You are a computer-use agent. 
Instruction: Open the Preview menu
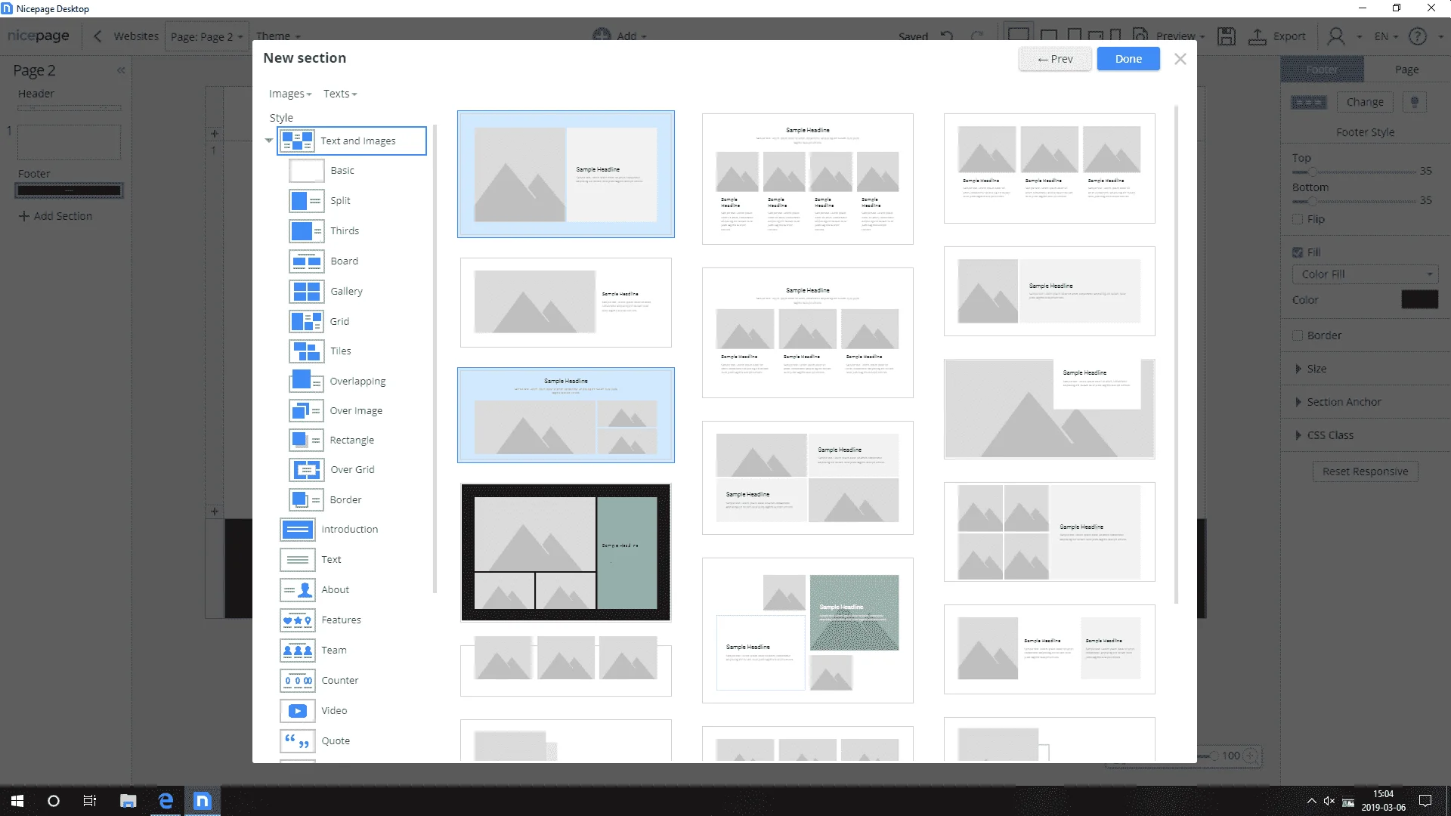point(1180,36)
